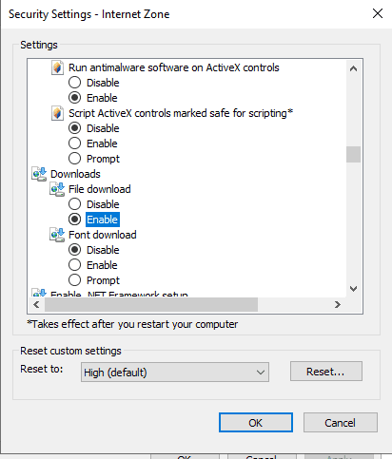The height and width of the screenshot is (459, 392).
Task: Click Cancel in Security Settings dialog
Action: coord(341,423)
